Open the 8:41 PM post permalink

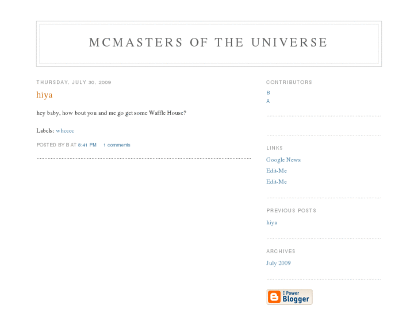87,145
